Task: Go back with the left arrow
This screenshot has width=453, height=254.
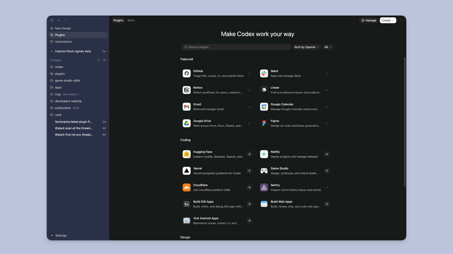Action: [59, 20]
